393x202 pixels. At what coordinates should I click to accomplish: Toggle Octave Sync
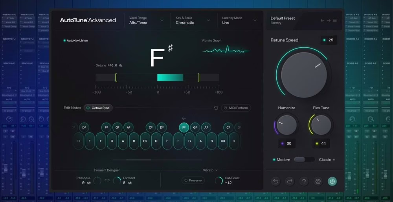(98, 108)
